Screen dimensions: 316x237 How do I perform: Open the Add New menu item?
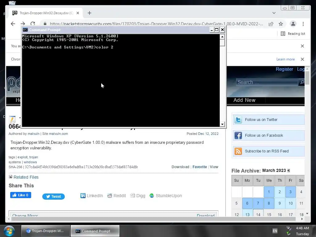click(x=244, y=100)
